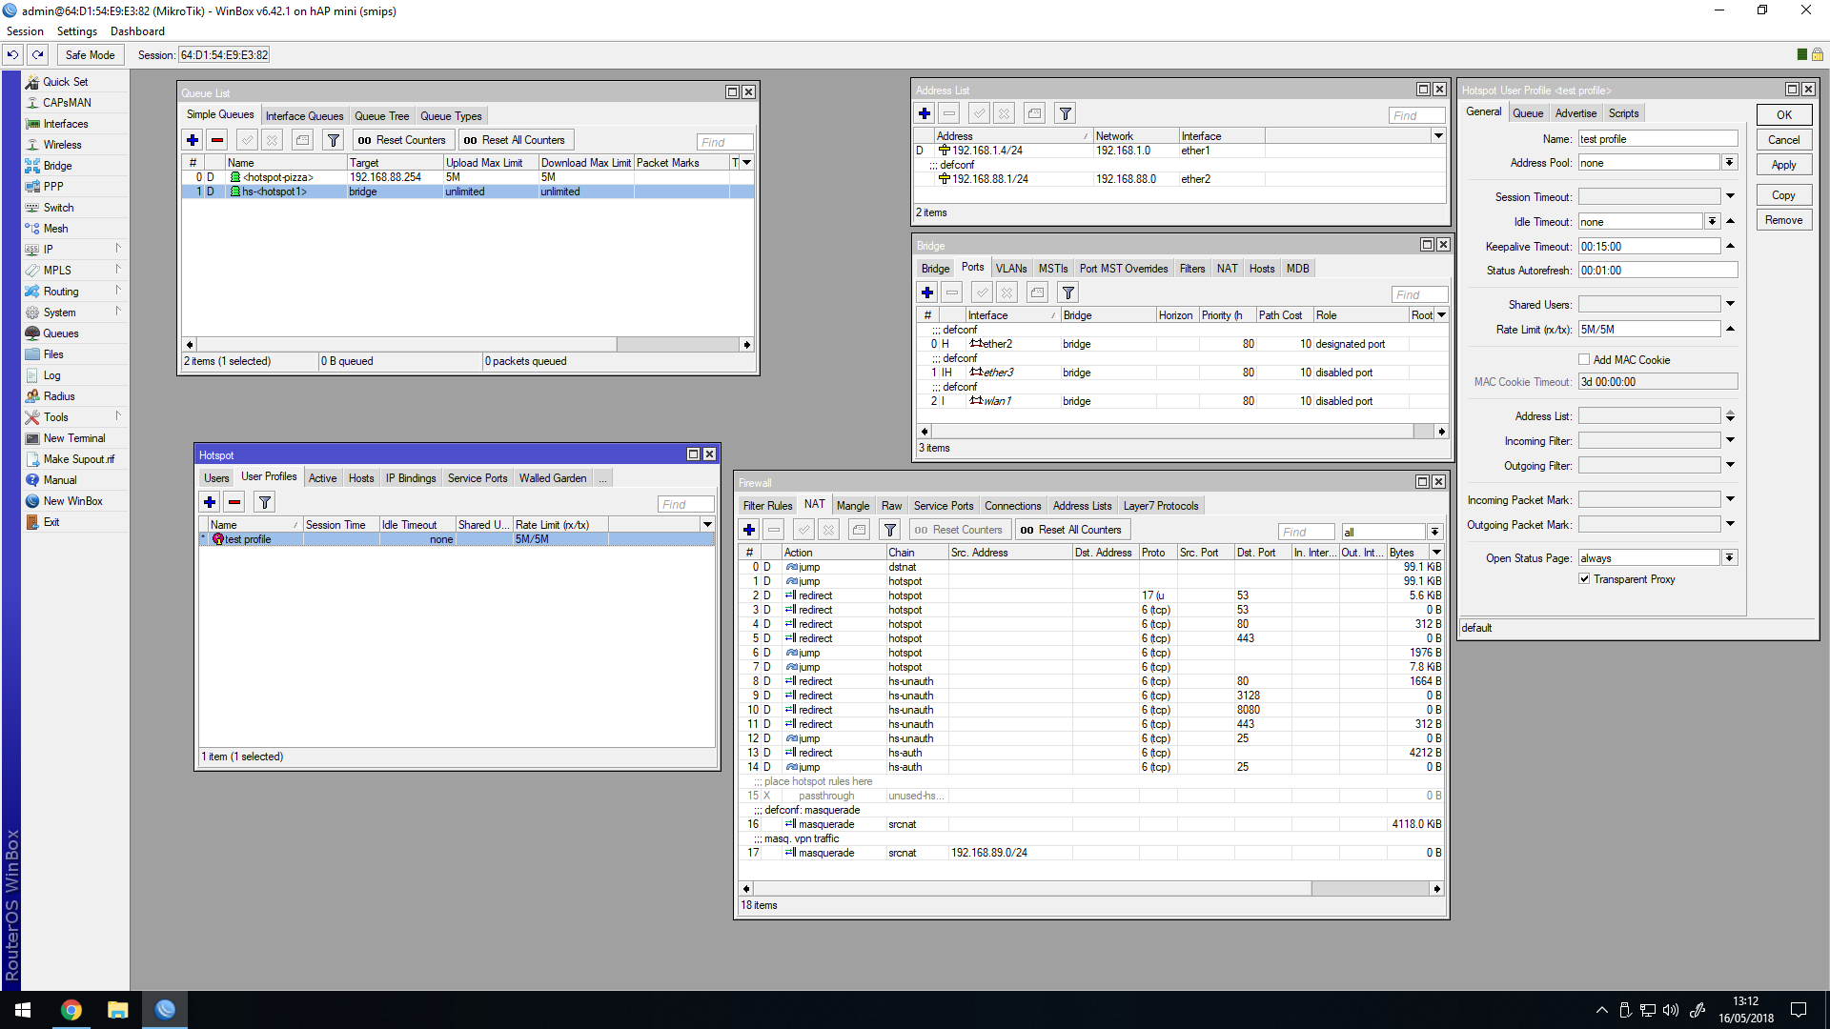This screenshot has height=1029, width=1830.
Task: Open the Address Pool dropdown
Action: pyautogui.click(x=1729, y=162)
